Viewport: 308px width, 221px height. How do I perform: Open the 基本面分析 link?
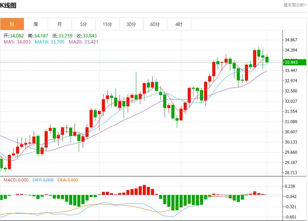(295, 5)
